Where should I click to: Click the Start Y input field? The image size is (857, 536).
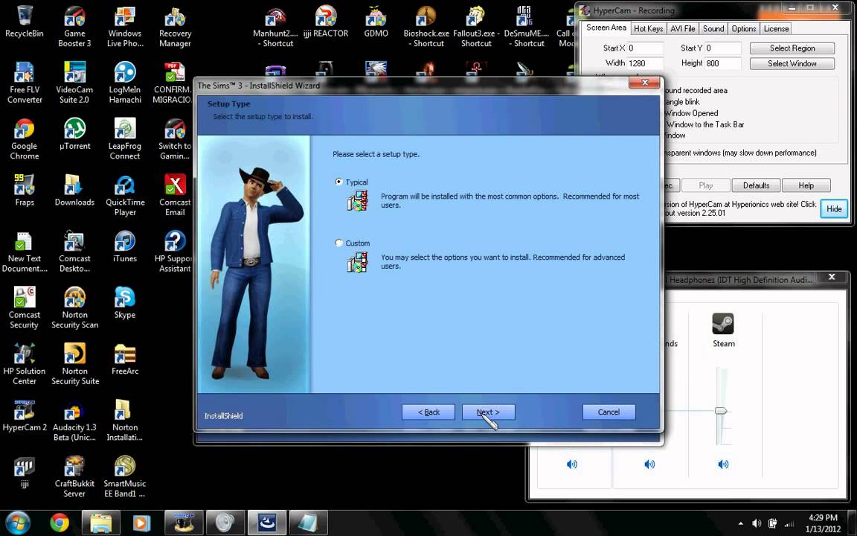[x=722, y=48]
